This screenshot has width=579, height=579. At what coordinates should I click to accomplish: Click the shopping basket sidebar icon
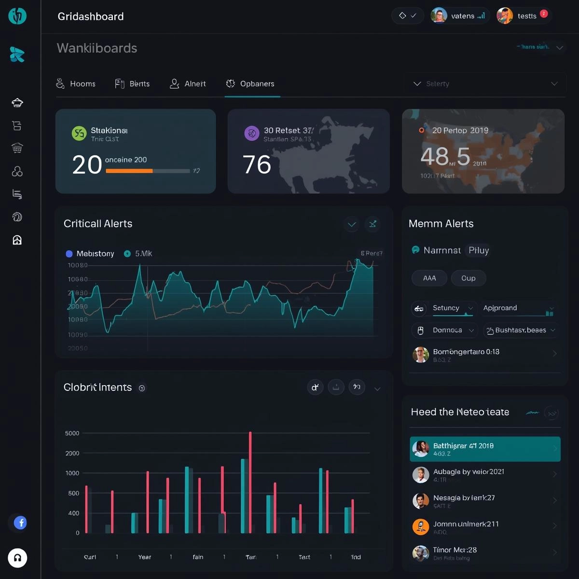tap(17, 148)
